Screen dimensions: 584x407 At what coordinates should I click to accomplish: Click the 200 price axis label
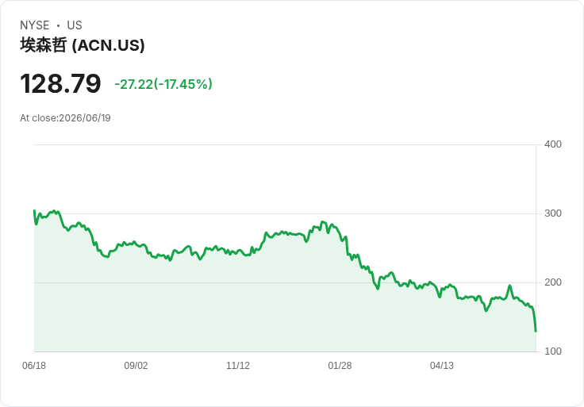pyautogui.click(x=553, y=282)
